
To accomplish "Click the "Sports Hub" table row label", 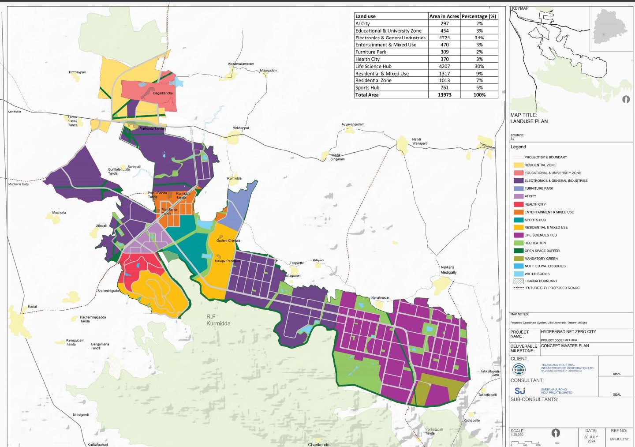I will pos(367,88).
